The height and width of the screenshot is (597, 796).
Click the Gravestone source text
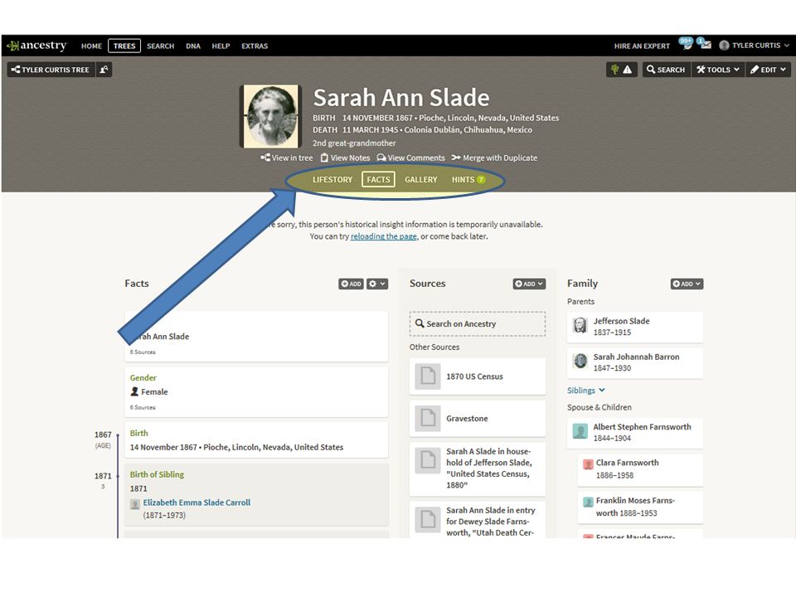pos(467,418)
